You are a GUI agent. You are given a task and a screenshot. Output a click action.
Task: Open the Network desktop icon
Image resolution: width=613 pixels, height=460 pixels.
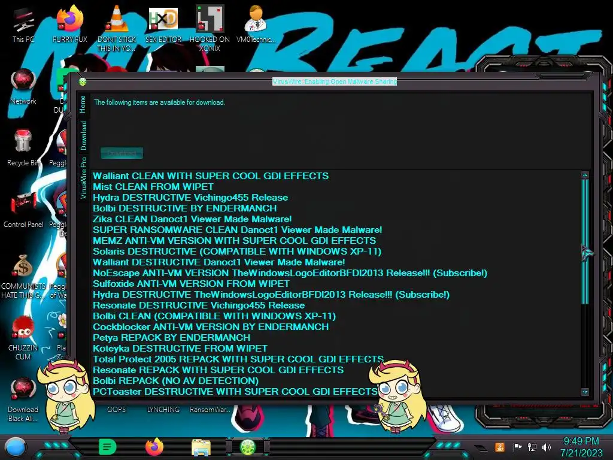(23, 87)
